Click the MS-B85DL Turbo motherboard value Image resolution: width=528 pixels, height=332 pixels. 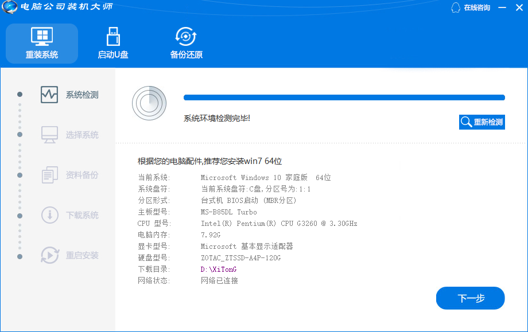228,212
